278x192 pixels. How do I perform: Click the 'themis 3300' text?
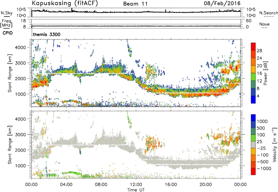47,34
